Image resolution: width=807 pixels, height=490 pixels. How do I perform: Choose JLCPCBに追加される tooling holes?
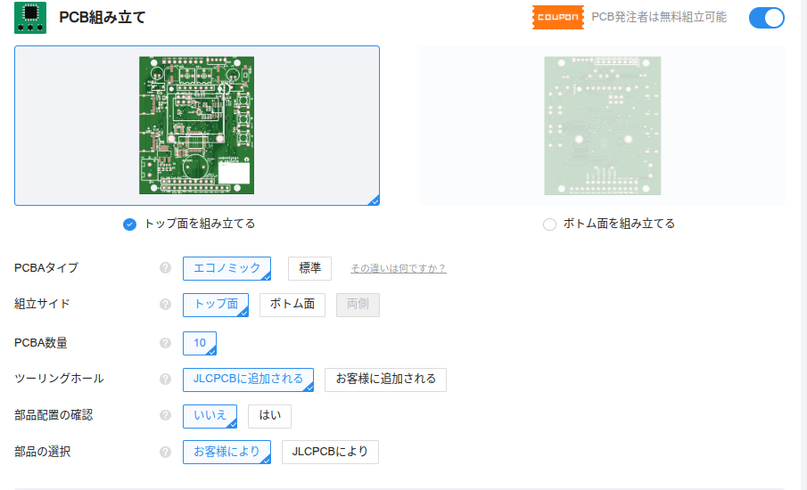click(x=248, y=380)
